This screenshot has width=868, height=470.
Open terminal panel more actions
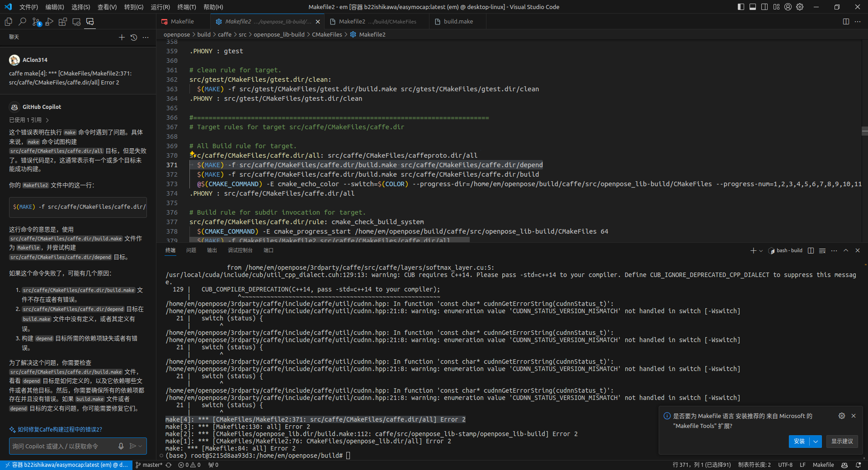point(834,250)
